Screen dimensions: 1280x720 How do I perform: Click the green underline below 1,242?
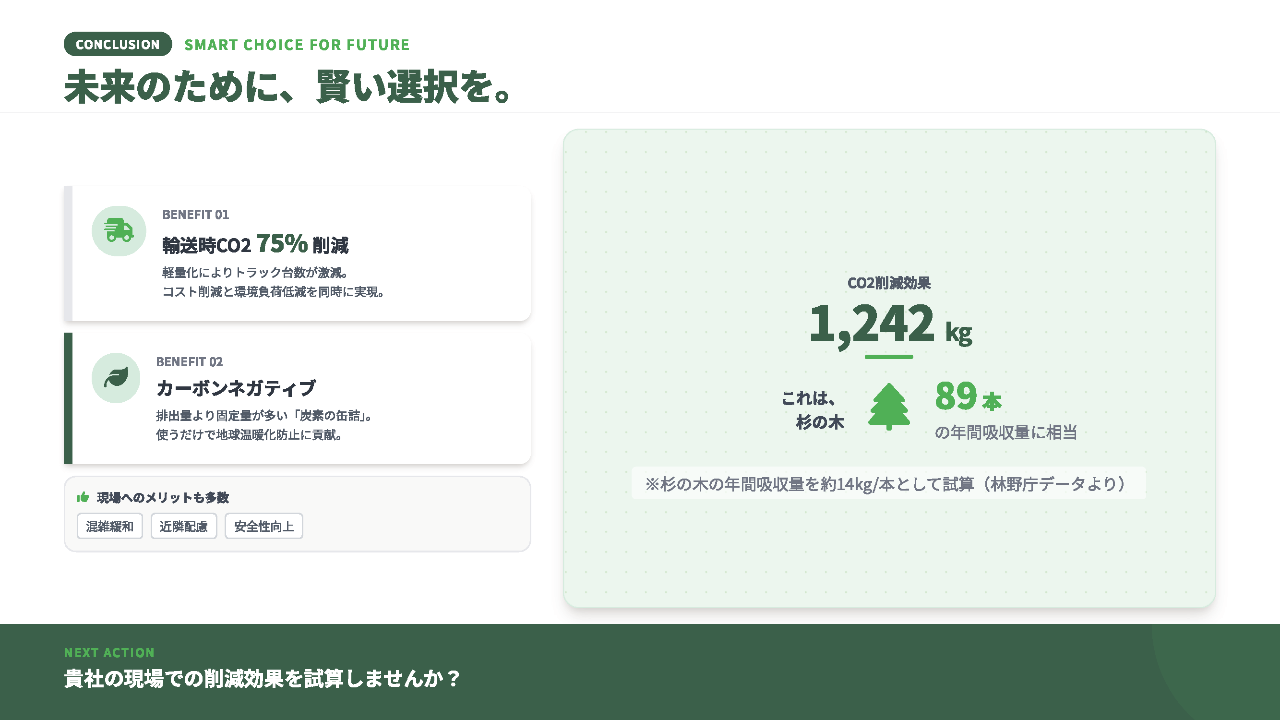click(888, 357)
